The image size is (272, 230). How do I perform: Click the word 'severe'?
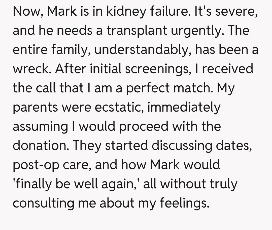coord(235,11)
